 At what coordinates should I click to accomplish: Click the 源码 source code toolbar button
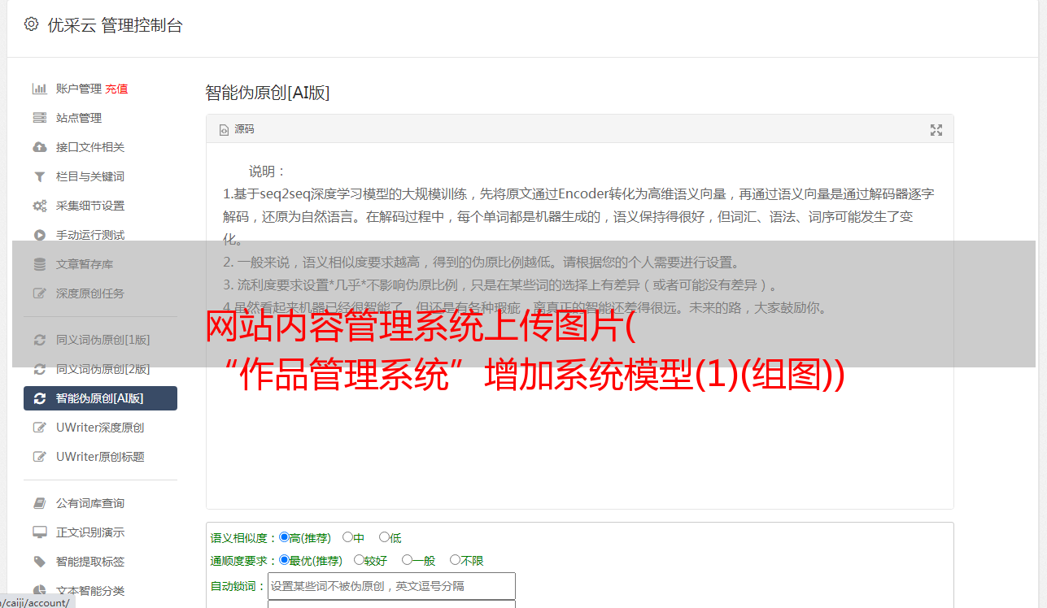237,129
